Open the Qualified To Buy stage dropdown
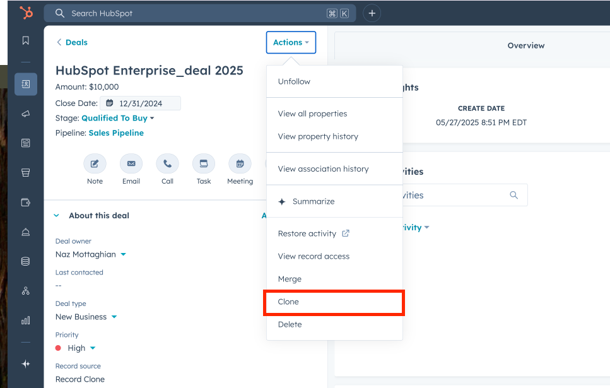This screenshot has width=610, height=388. 118,118
